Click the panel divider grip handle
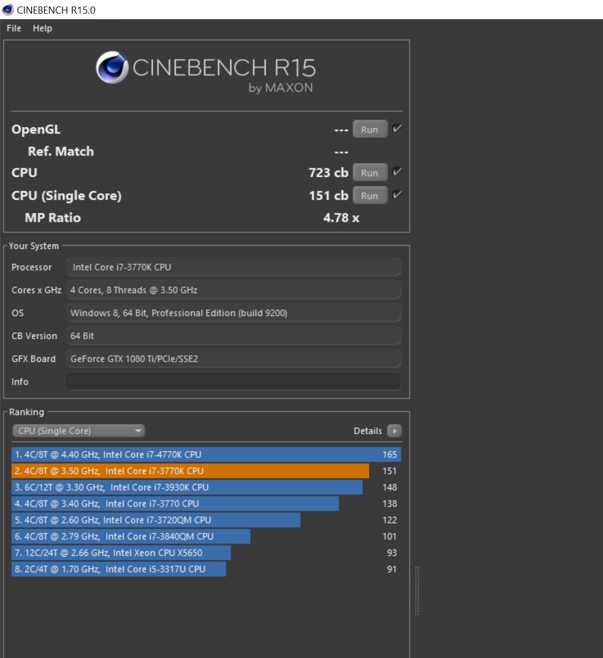 pos(417,591)
